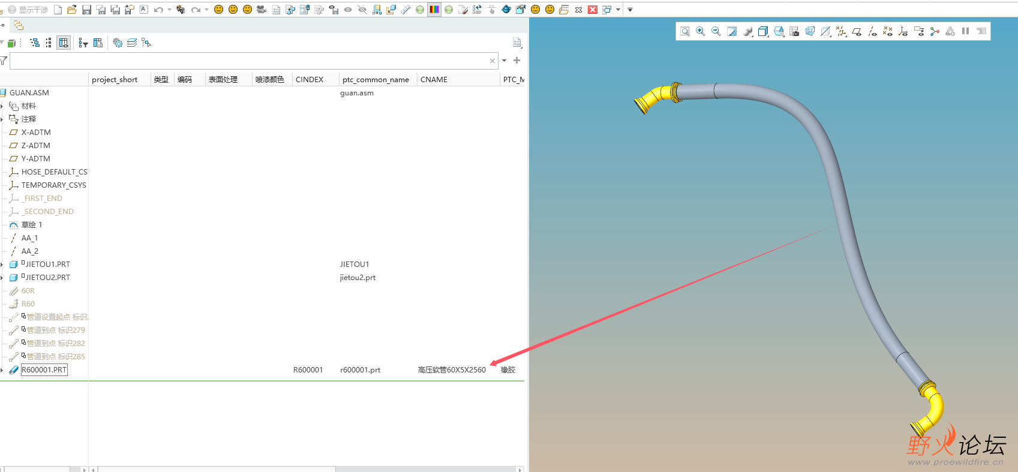The image size is (1018, 472).
Task: Click the green sphere appearance icon beside the ruler
Action: pos(420,10)
